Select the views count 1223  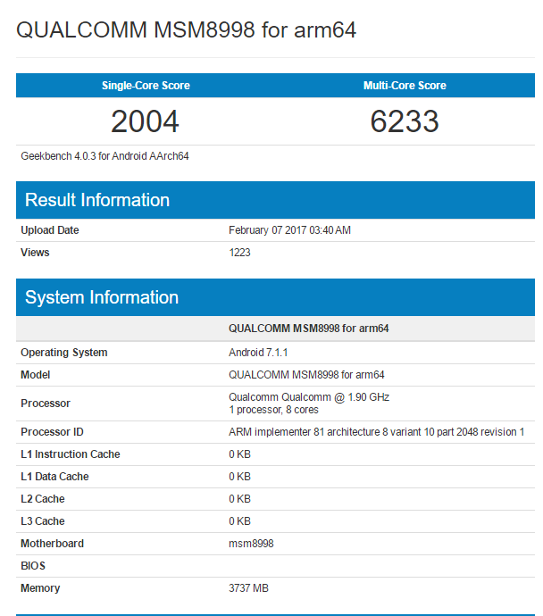tap(239, 253)
